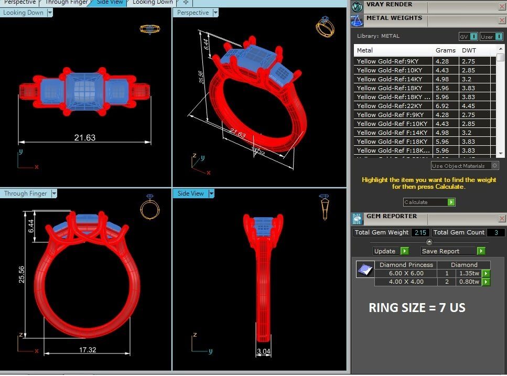Click the VRay Render panel icon
507x376 pixels.
[x=357, y=6]
